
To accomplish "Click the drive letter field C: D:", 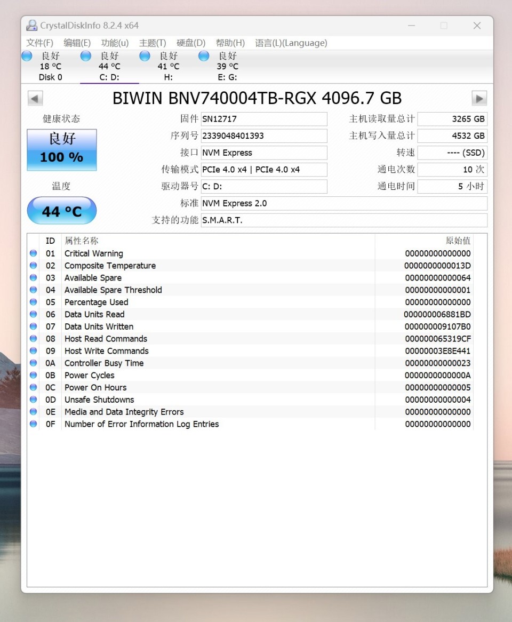I will (x=264, y=187).
